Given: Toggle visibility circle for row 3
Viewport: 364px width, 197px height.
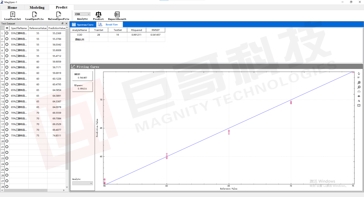Looking at the screenshot, I should pyautogui.click(x=7, y=44).
